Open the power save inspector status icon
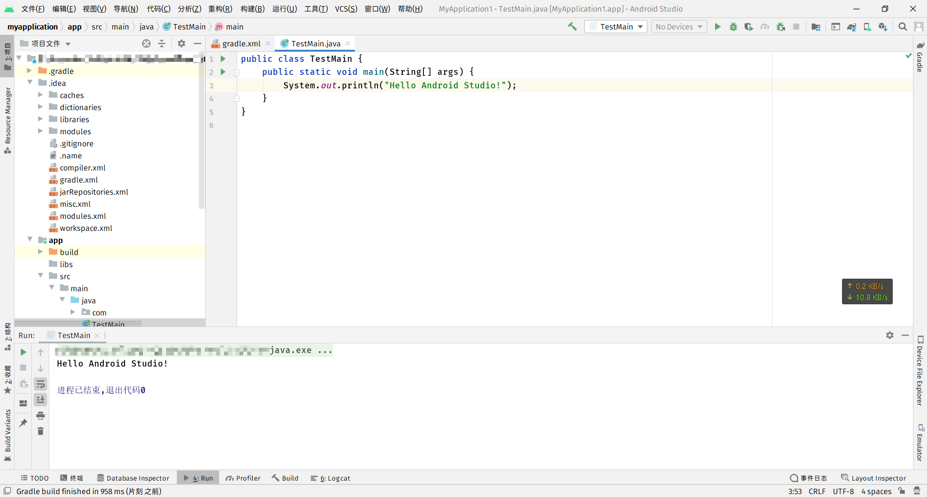927x497 pixels. (x=917, y=491)
